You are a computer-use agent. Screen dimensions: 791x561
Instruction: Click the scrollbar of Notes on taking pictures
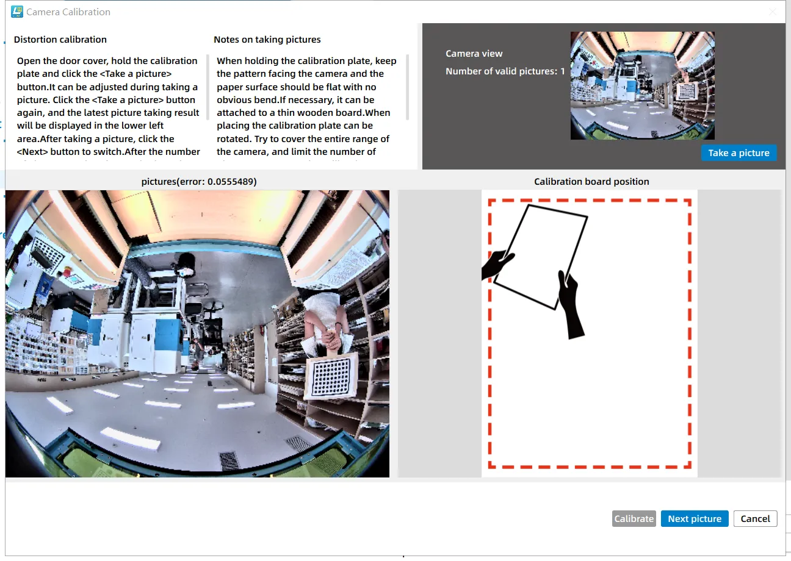407,87
